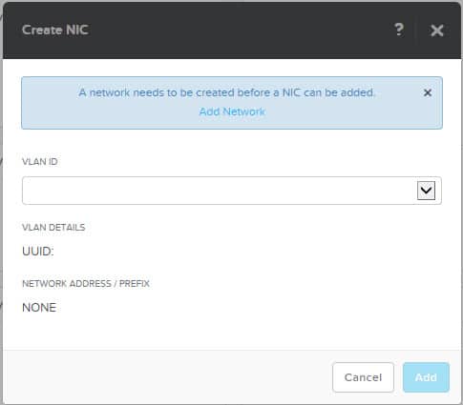Click the VLAN DETAILS heading
The width and height of the screenshot is (463, 405).
[53, 227]
